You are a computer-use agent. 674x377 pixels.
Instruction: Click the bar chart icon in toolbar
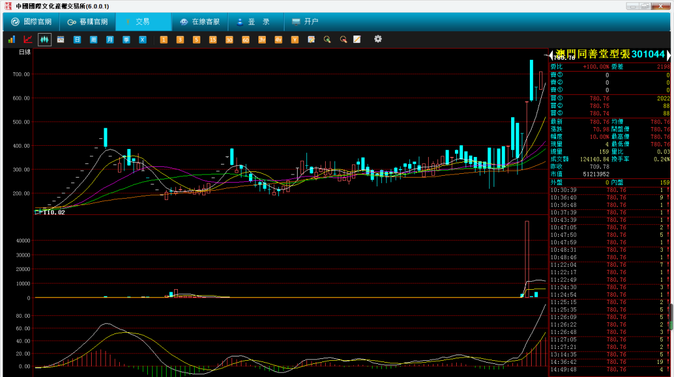coord(12,39)
